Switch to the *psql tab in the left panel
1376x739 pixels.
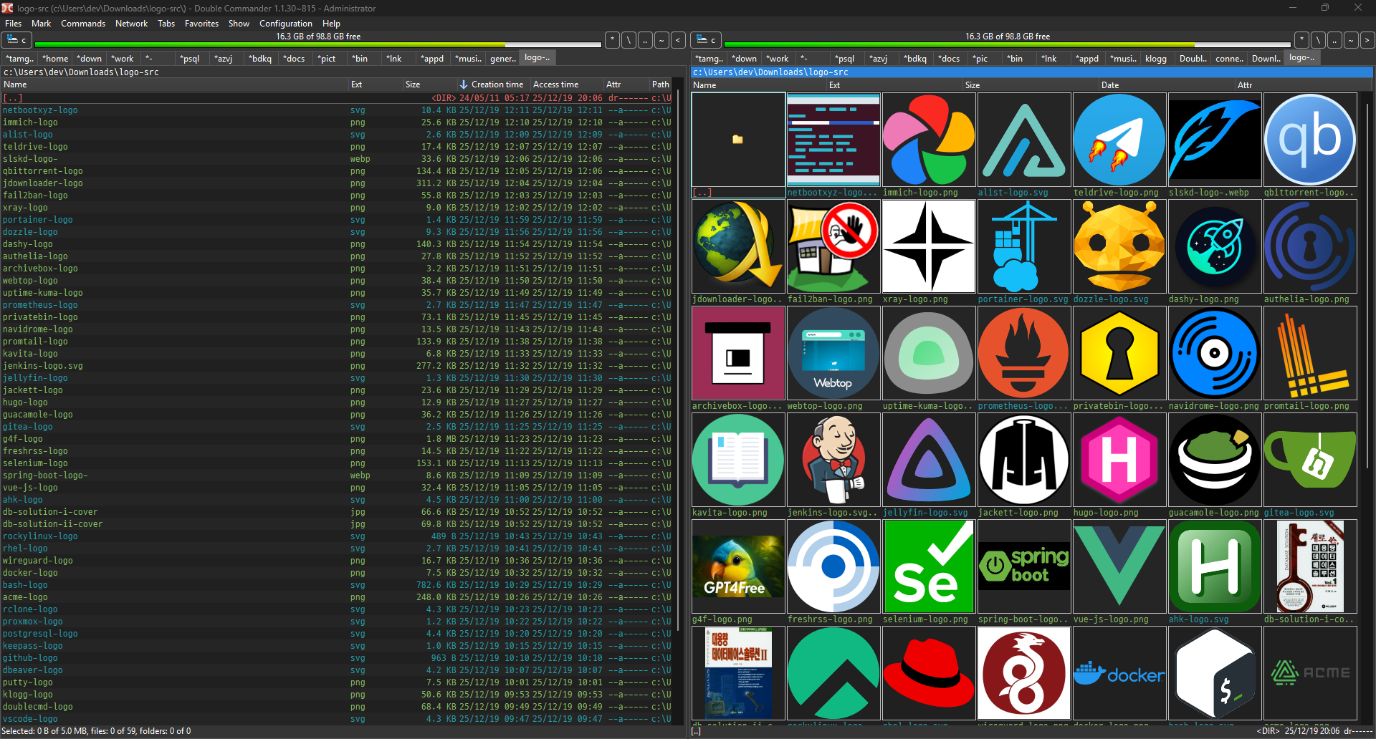pyautogui.click(x=189, y=59)
